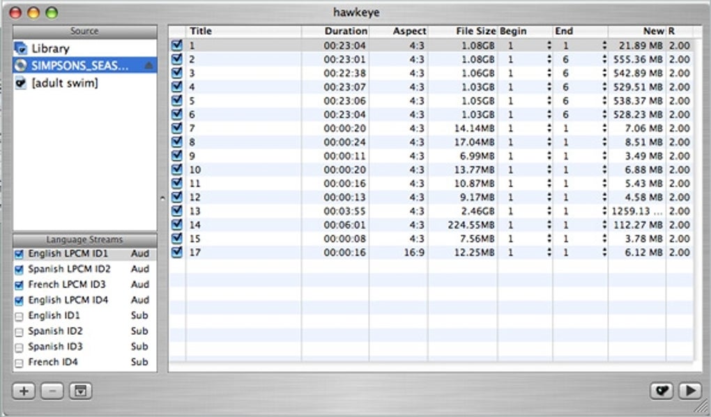Click the Language Streams panel header
This screenshot has height=417, width=711.
(x=85, y=239)
